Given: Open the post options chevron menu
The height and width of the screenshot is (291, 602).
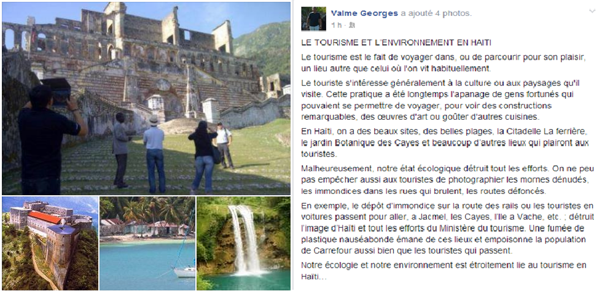Looking at the screenshot, I should coord(592,12).
